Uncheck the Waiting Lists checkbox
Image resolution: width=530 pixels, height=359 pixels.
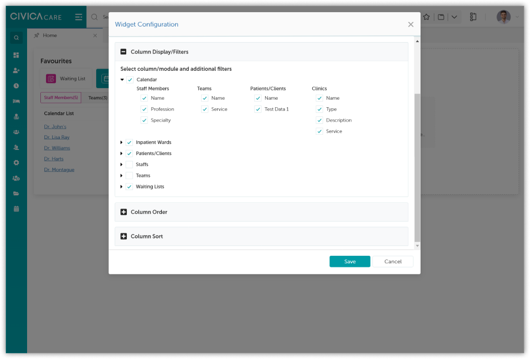point(129,187)
